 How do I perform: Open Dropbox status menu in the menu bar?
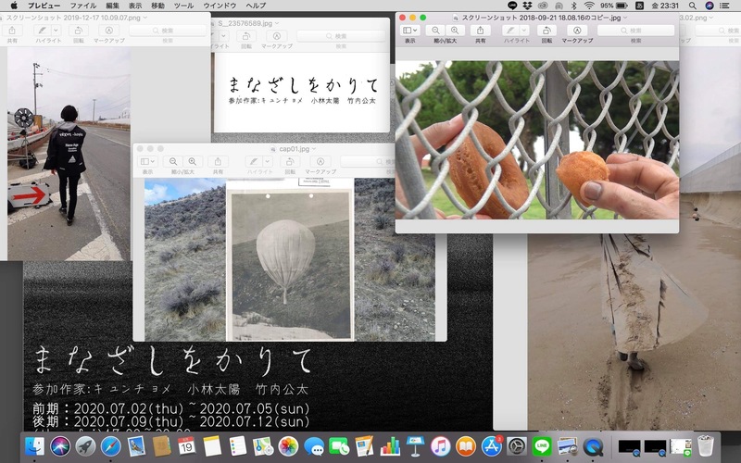[527, 6]
